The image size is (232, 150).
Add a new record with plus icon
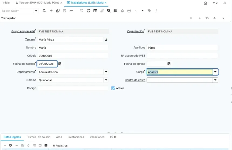point(51,11)
